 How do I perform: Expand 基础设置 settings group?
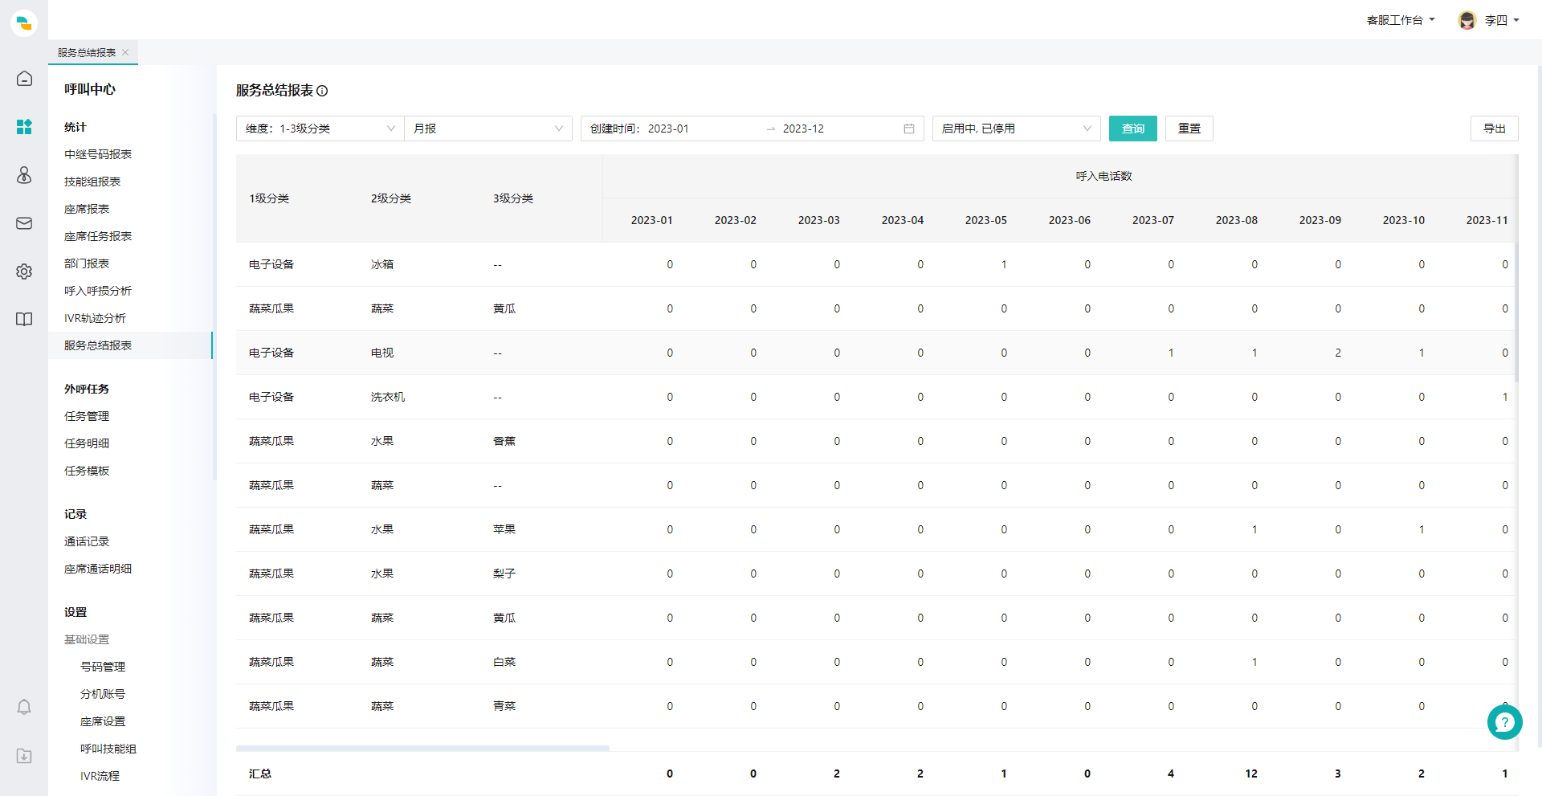pyautogui.click(x=87, y=639)
